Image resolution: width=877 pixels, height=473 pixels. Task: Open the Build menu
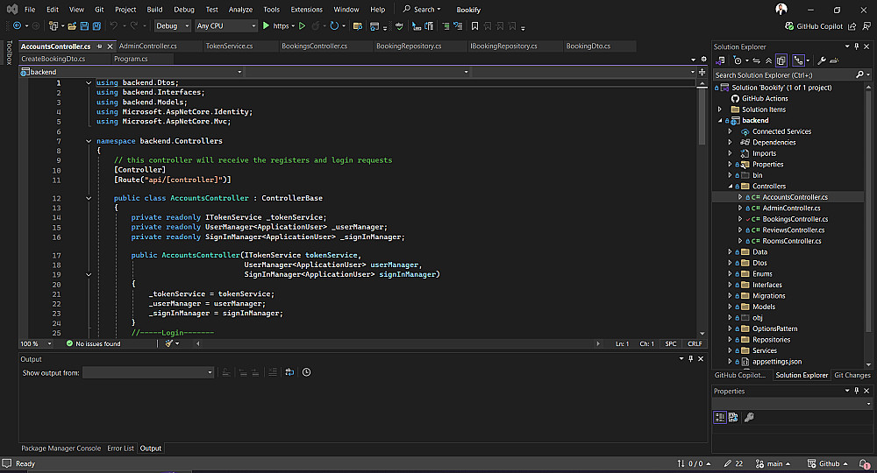pos(154,10)
